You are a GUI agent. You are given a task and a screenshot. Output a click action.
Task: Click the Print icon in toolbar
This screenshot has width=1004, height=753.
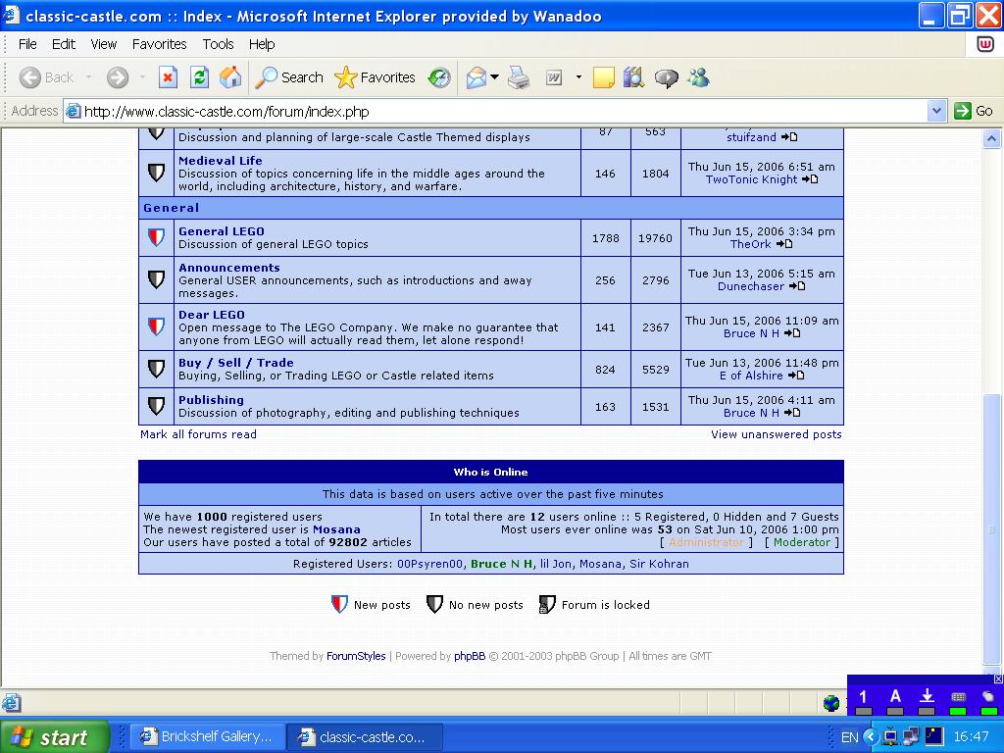519,77
